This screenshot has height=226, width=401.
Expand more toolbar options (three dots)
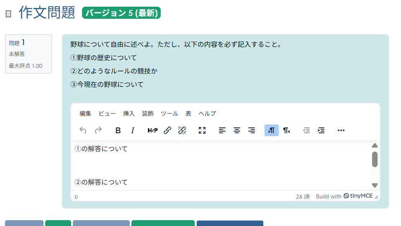(x=341, y=130)
